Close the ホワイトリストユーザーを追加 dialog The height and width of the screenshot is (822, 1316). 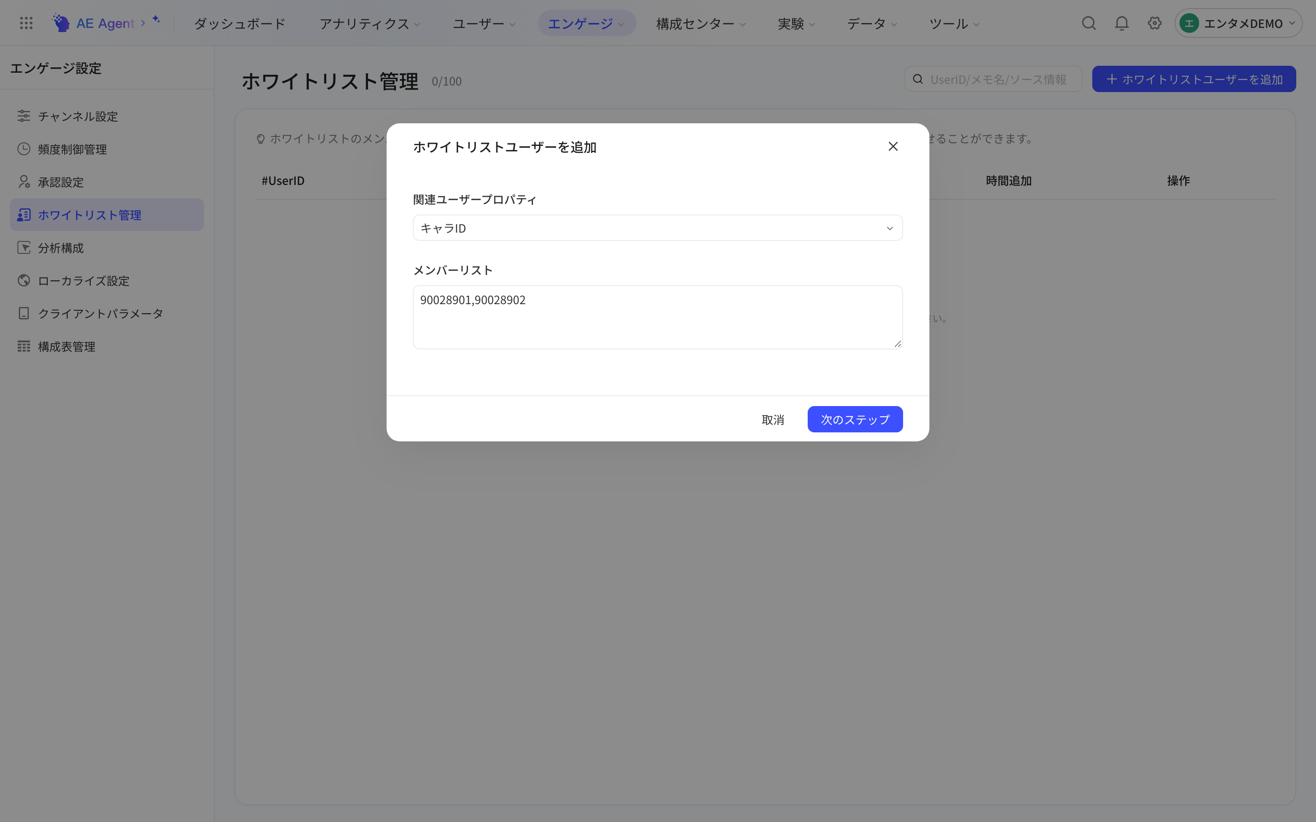893,146
